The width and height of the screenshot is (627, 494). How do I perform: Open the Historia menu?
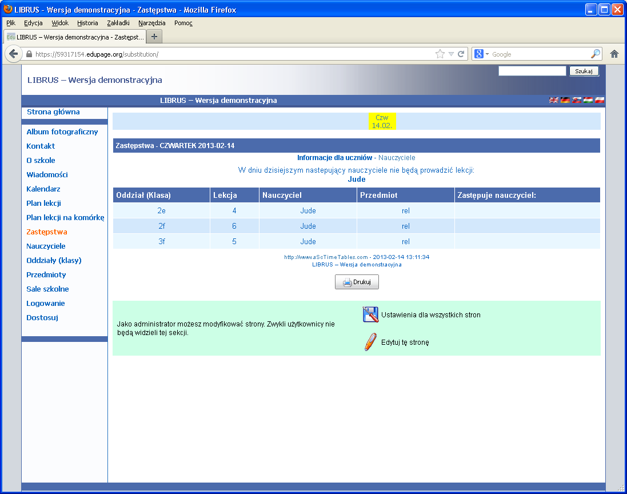[87, 23]
